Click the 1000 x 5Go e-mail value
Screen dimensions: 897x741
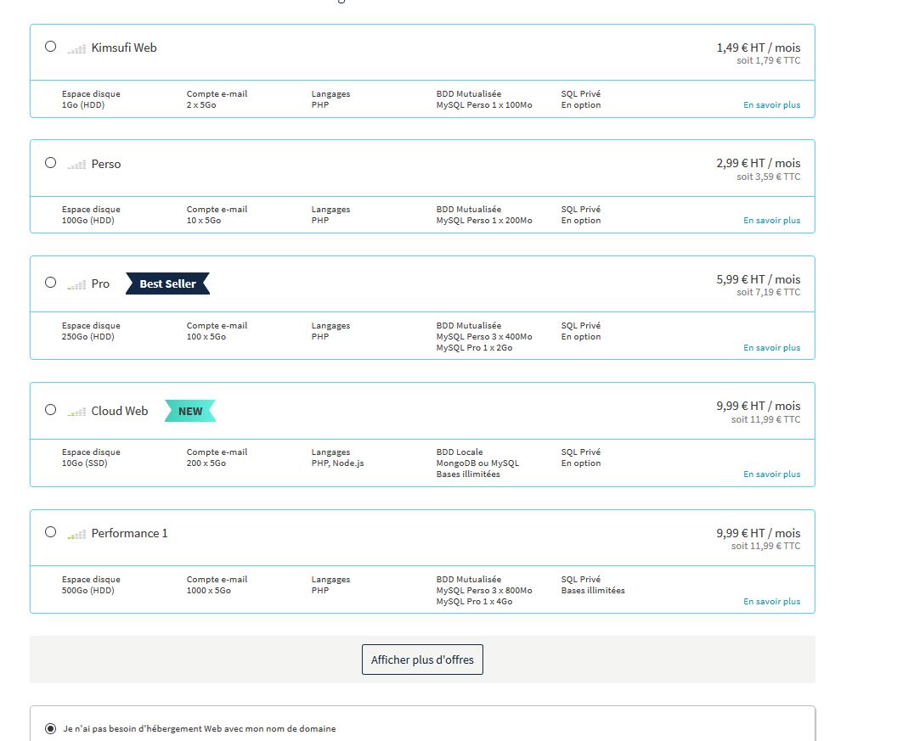pos(209,591)
